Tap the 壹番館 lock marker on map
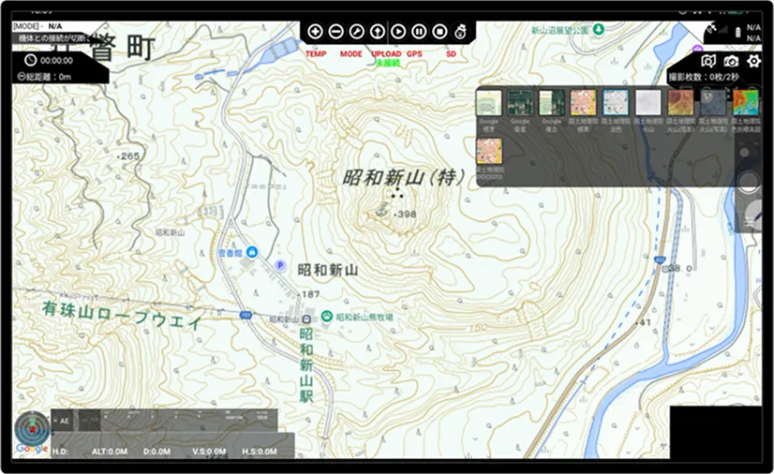This screenshot has width=774, height=474. pos(252,252)
